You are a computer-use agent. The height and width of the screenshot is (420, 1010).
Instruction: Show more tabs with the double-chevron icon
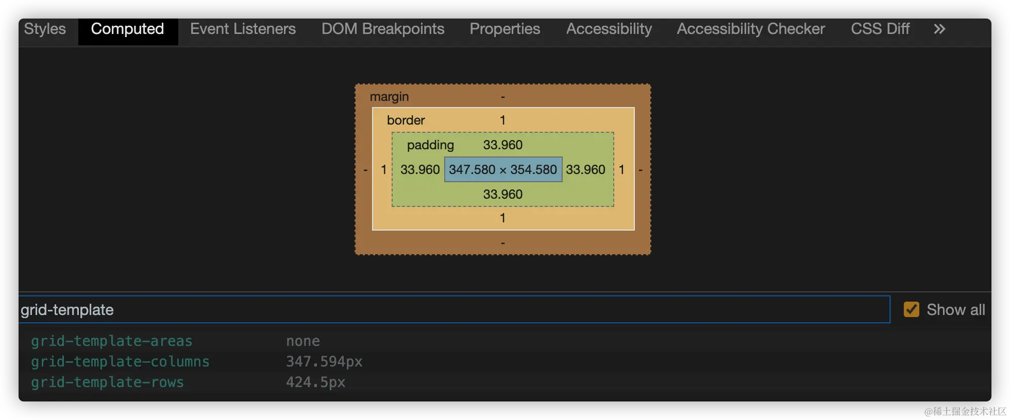click(939, 29)
